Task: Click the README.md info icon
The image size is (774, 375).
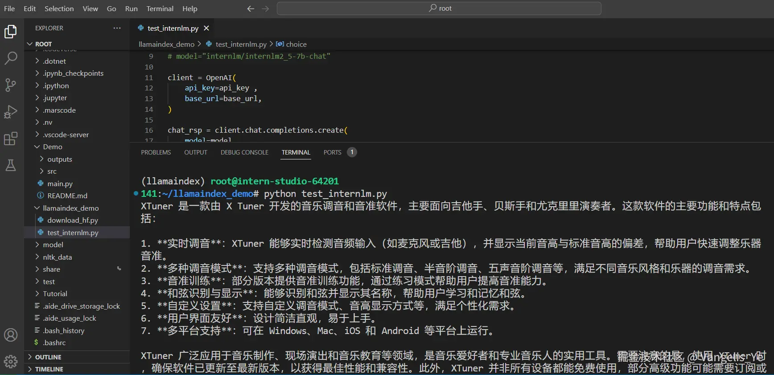Action: coord(41,196)
